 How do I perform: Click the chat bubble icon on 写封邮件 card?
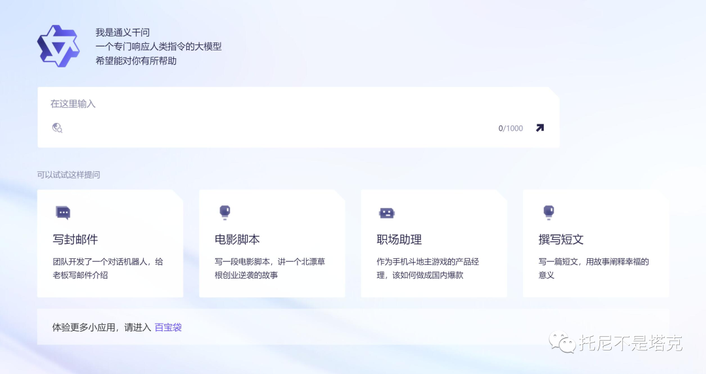click(63, 213)
